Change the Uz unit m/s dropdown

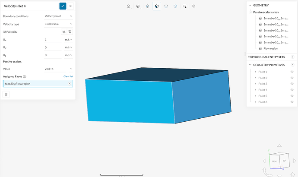(68, 55)
